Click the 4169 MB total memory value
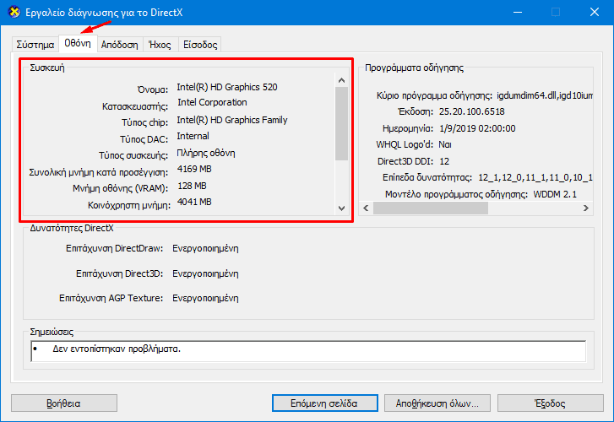614x422 pixels. tap(194, 169)
